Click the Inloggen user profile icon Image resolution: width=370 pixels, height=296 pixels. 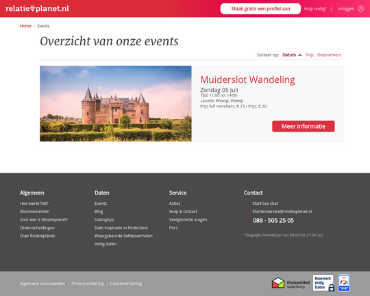(x=360, y=9)
